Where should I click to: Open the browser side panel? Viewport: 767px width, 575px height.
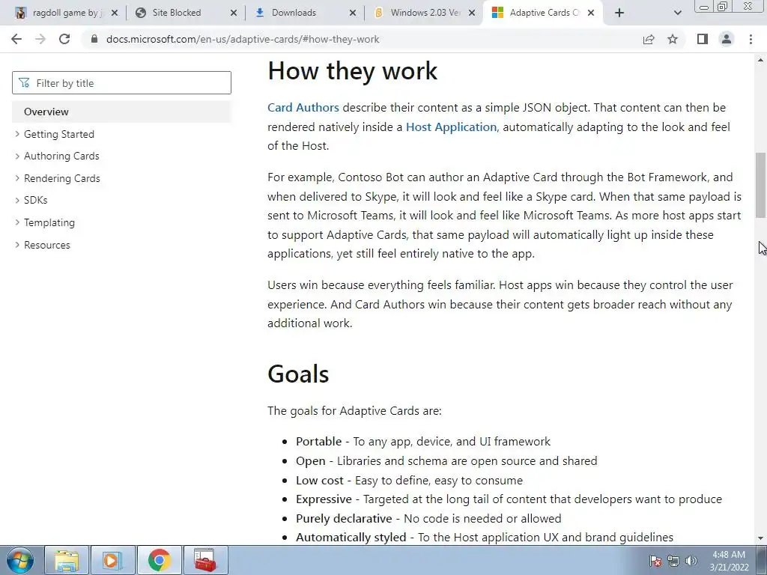coord(703,39)
